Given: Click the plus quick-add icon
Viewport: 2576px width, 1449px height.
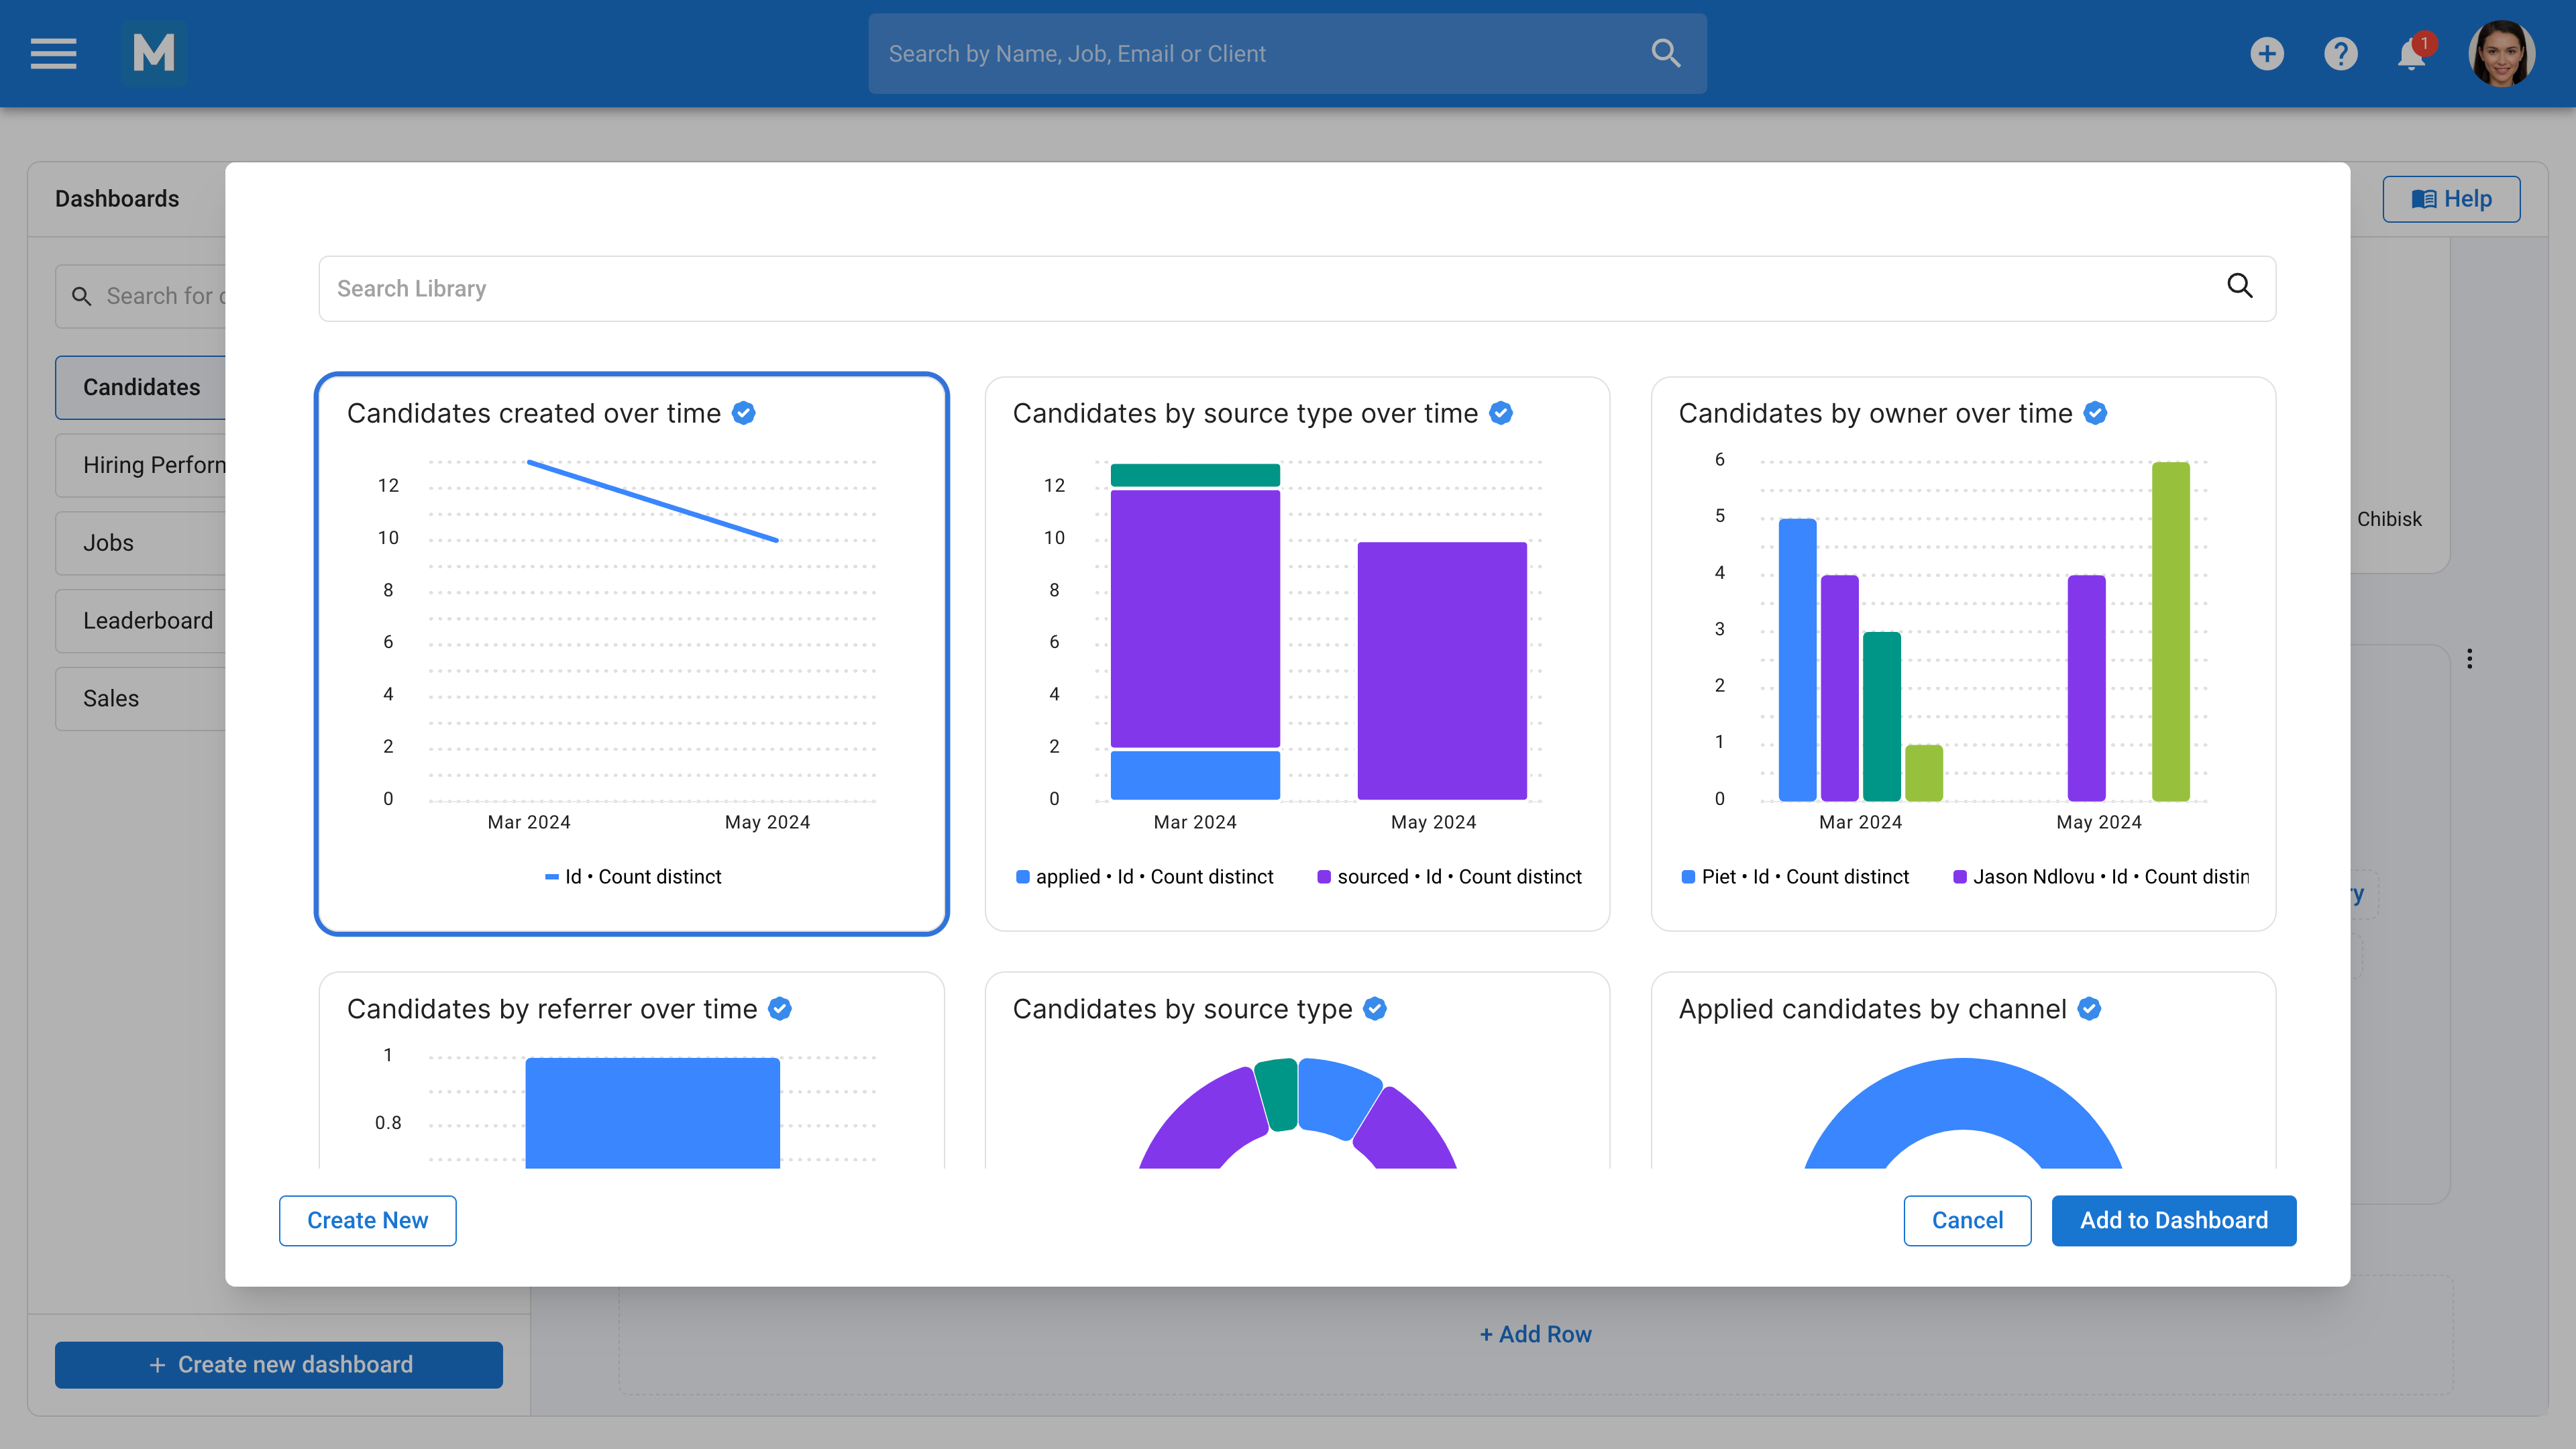Looking at the screenshot, I should [2266, 53].
